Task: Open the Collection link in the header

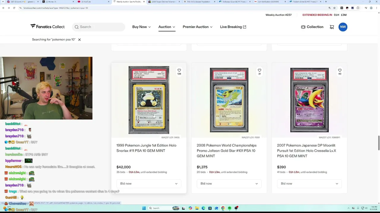Action: coord(312,27)
